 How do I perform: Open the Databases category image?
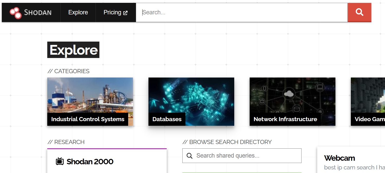tap(191, 98)
